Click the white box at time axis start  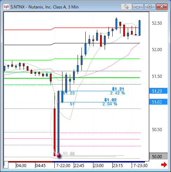click(x=6, y=165)
